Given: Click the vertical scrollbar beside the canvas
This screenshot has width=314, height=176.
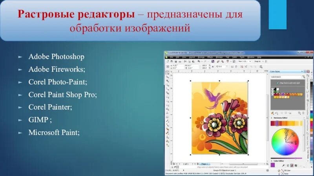Looking at the screenshot, I should point(267,118).
